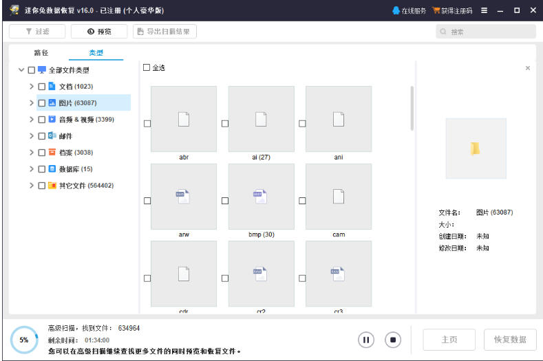
Task: Click the folder icon beside 其它文件
Action: [x=52, y=185]
